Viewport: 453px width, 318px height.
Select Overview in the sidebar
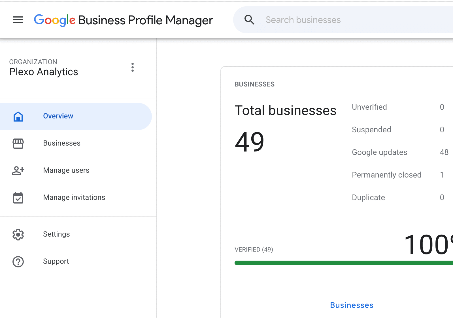[76, 116]
